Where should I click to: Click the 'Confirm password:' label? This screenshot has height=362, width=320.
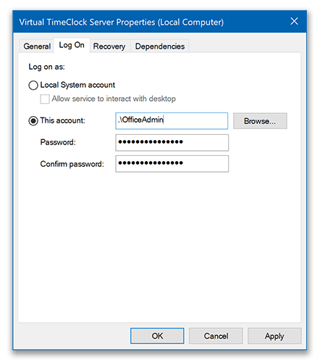coord(72,164)
